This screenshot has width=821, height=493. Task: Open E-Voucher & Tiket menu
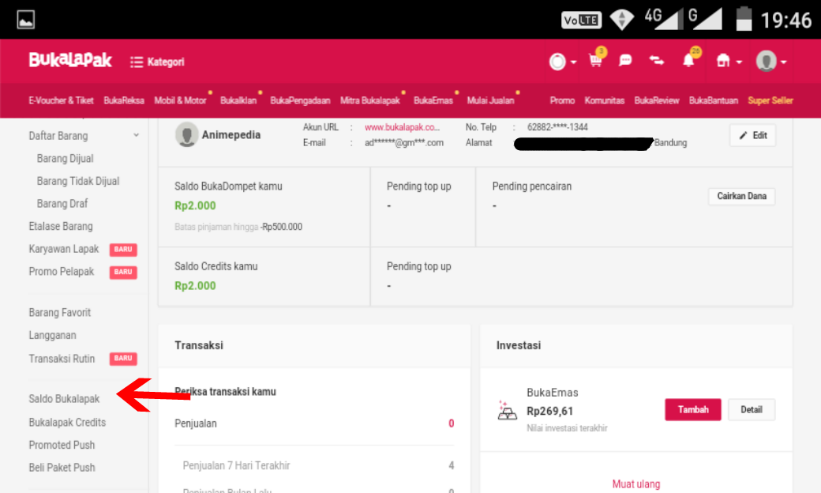coord(61,100)
